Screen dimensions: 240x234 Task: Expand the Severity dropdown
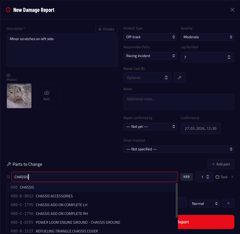coord(207,37)
